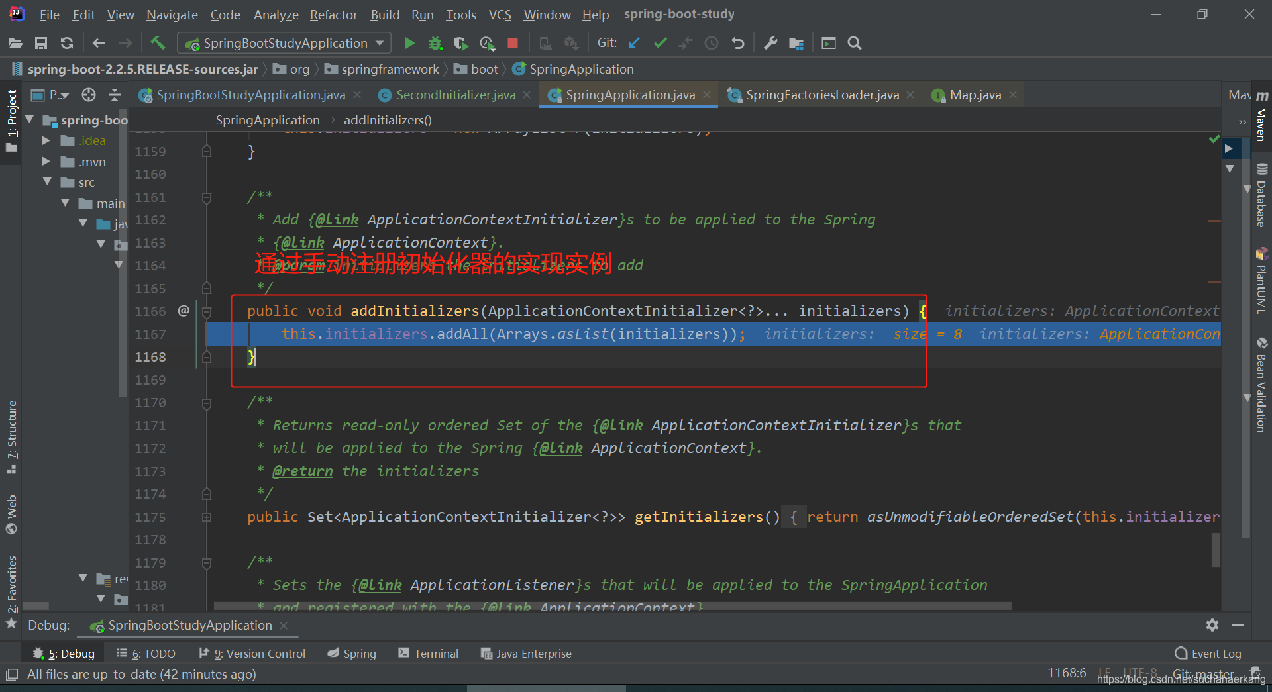Click the Git: master branch status widget

pyautogui.click(x=1203, y=674)
